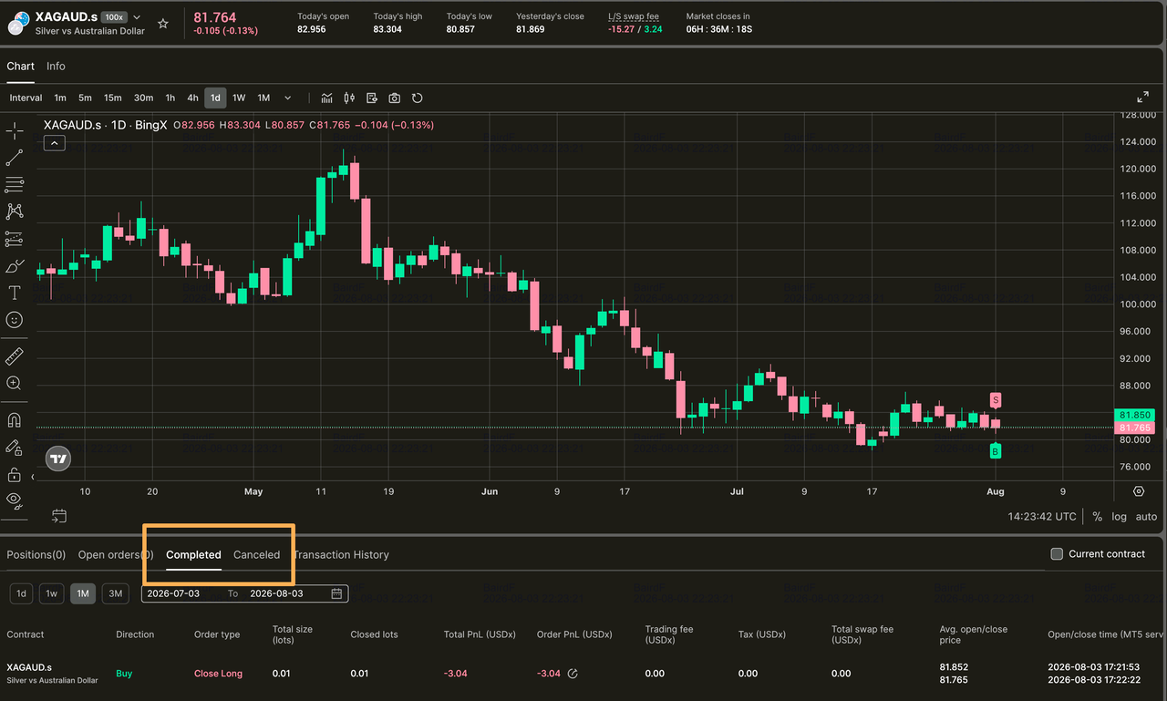Screen dimensions: 1167x701
Task: Filter history by 3M range
Action: coord(115,593)
